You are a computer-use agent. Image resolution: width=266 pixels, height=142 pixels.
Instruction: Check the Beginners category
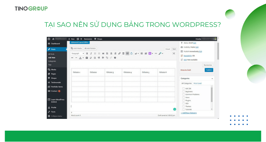pos(184,92)
